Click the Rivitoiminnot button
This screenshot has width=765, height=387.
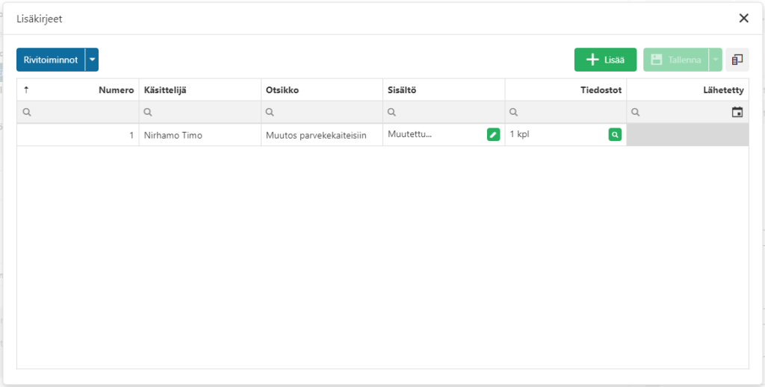tap(51, 60)
